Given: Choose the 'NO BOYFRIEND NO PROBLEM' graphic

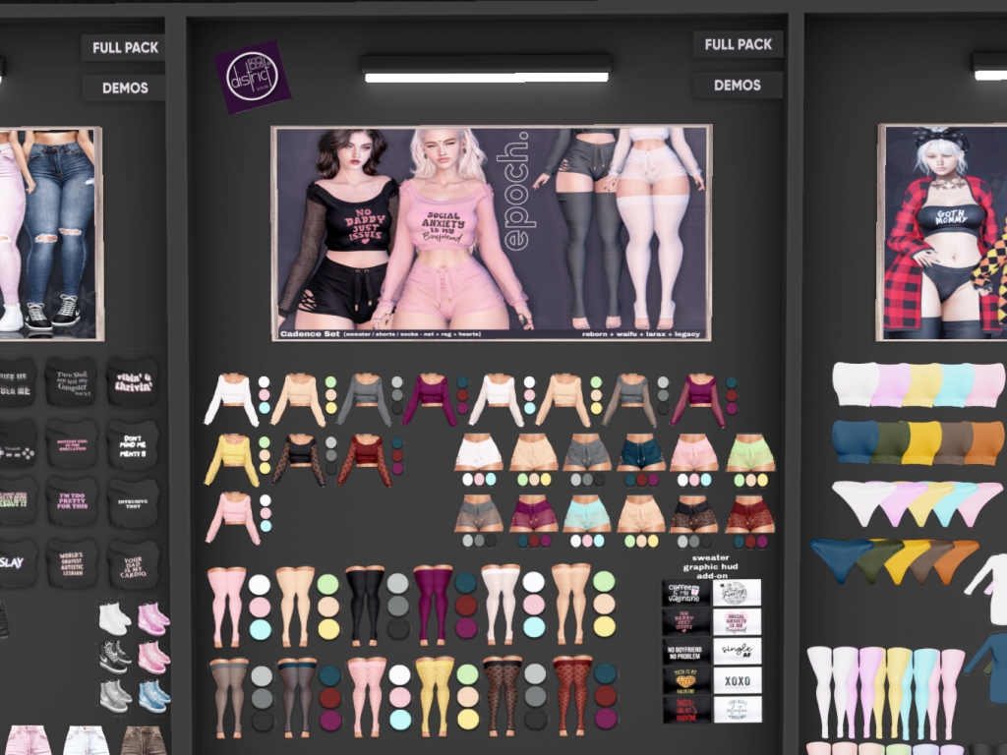Looking at the screenshot, I should [x=685, y=651].
